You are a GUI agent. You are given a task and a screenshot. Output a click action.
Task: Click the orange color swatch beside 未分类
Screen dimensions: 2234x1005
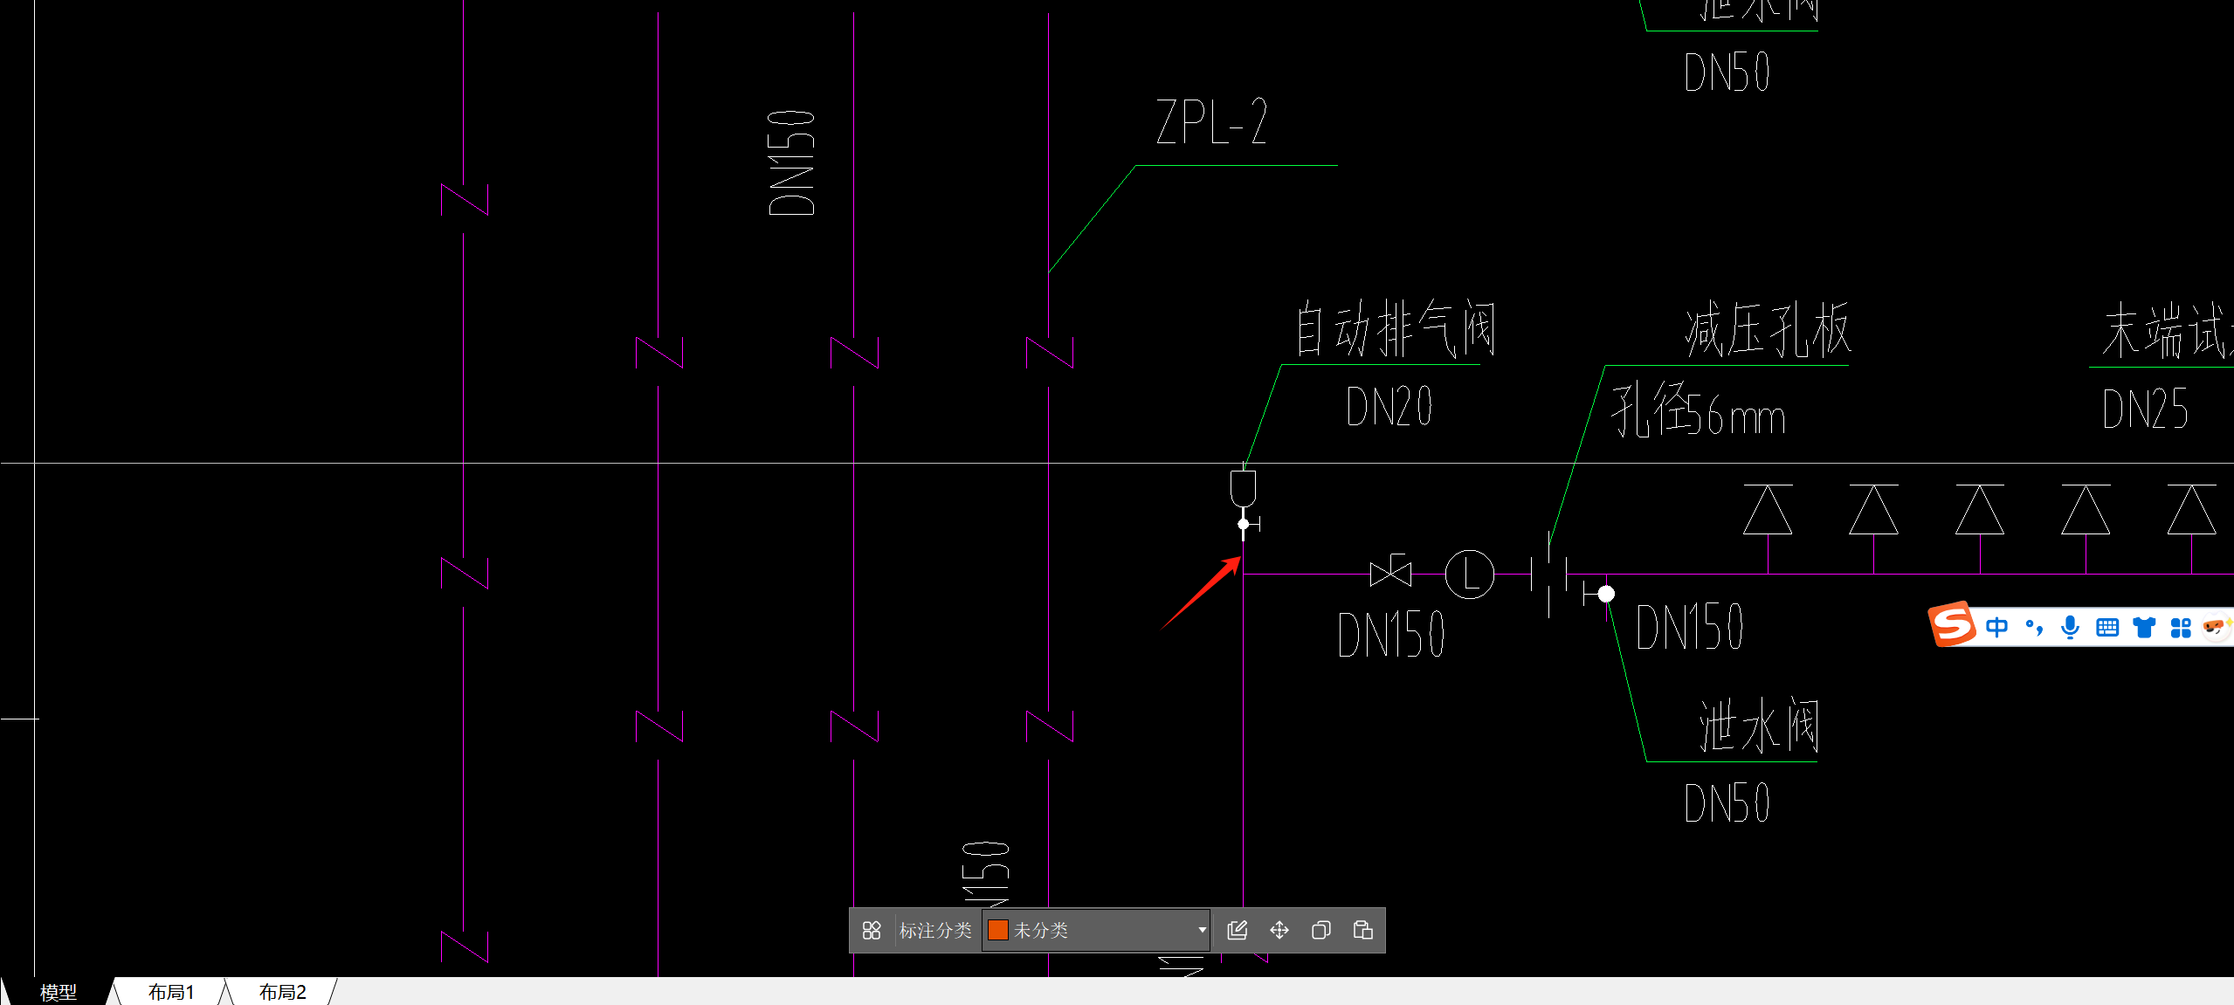click(998, 930)
